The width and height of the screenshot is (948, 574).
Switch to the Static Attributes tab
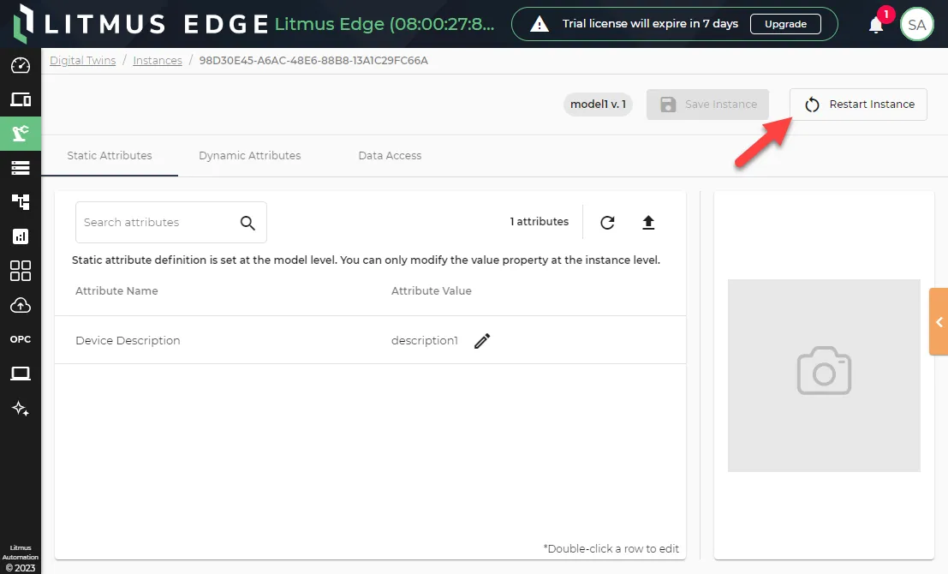tap(110, 155)
